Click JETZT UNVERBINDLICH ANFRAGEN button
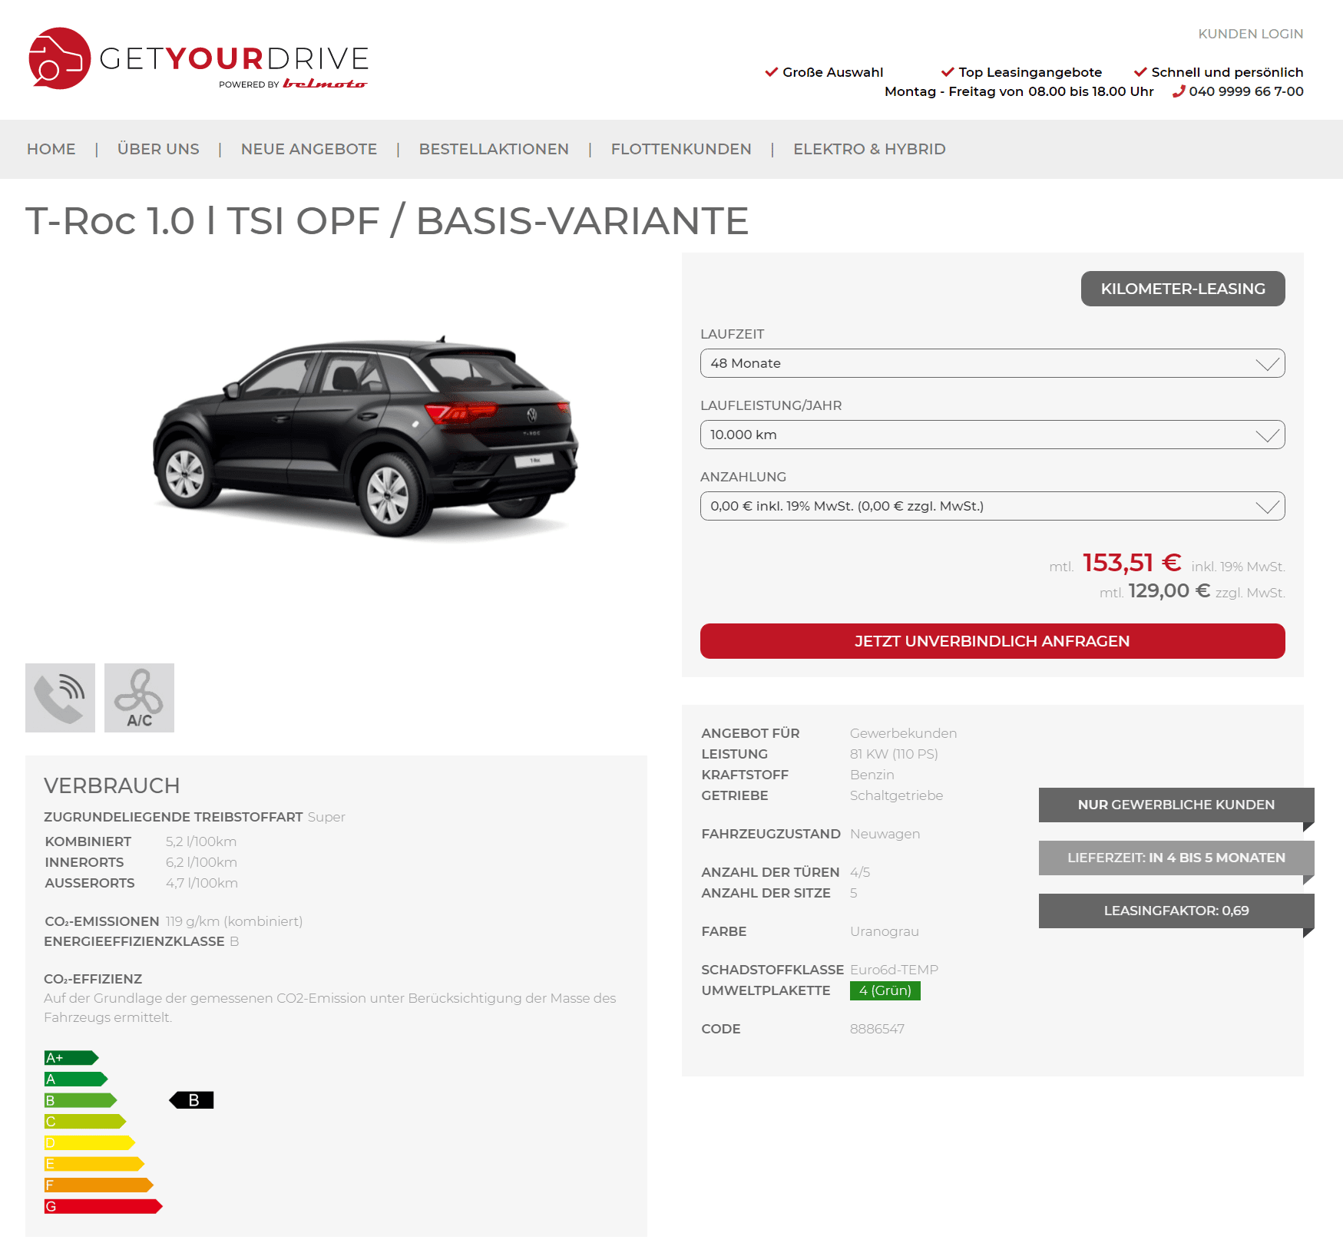Image resolution: width=1343 pixels, height=1253 pixels. [x=992, y=641]
